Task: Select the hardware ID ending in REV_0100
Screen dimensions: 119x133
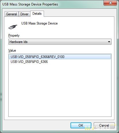Action: pos(60,57)
